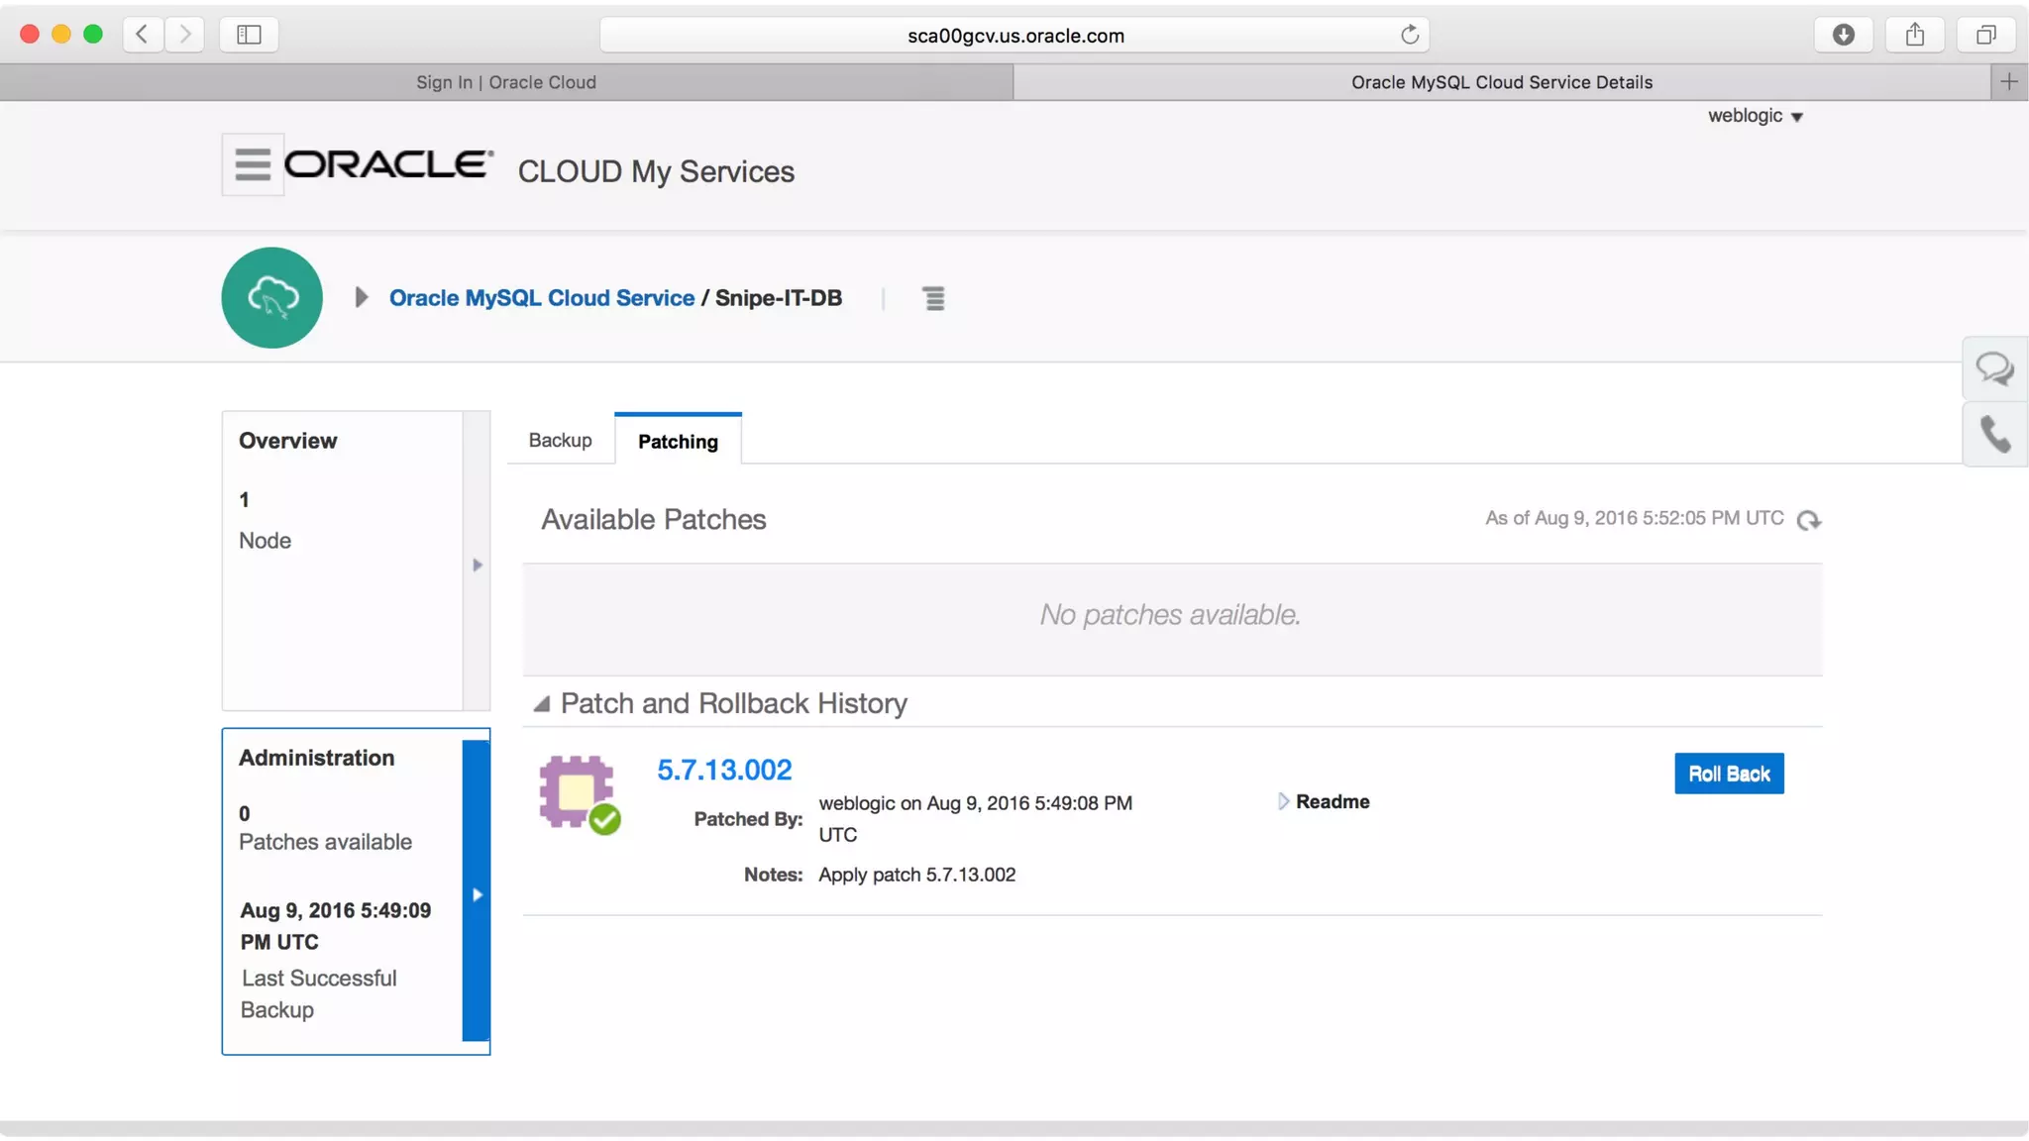Switch to Sign In Oracle Cloud tab
The image size is (2029, 1141).
505,82
